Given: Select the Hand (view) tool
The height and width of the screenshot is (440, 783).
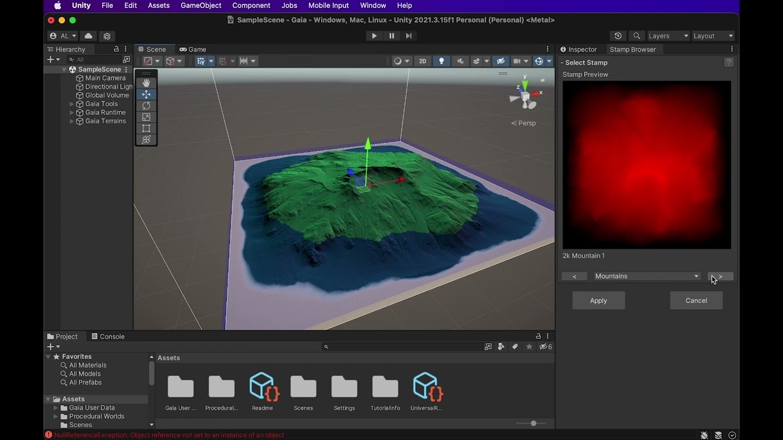Looking at the screenshot, I should 146,83.
